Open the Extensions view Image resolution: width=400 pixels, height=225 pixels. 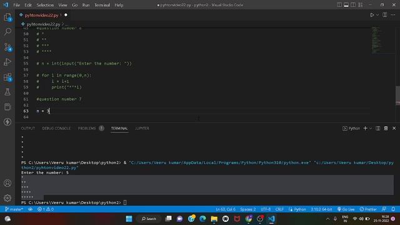point(7,77)
